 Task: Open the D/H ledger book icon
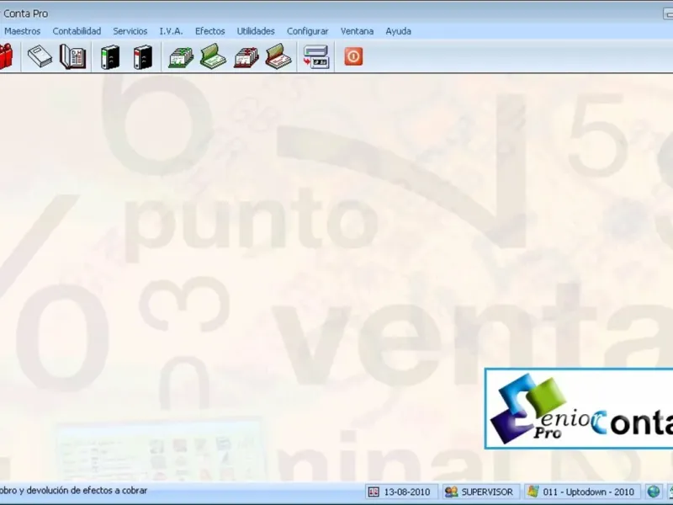coord(72,56)
